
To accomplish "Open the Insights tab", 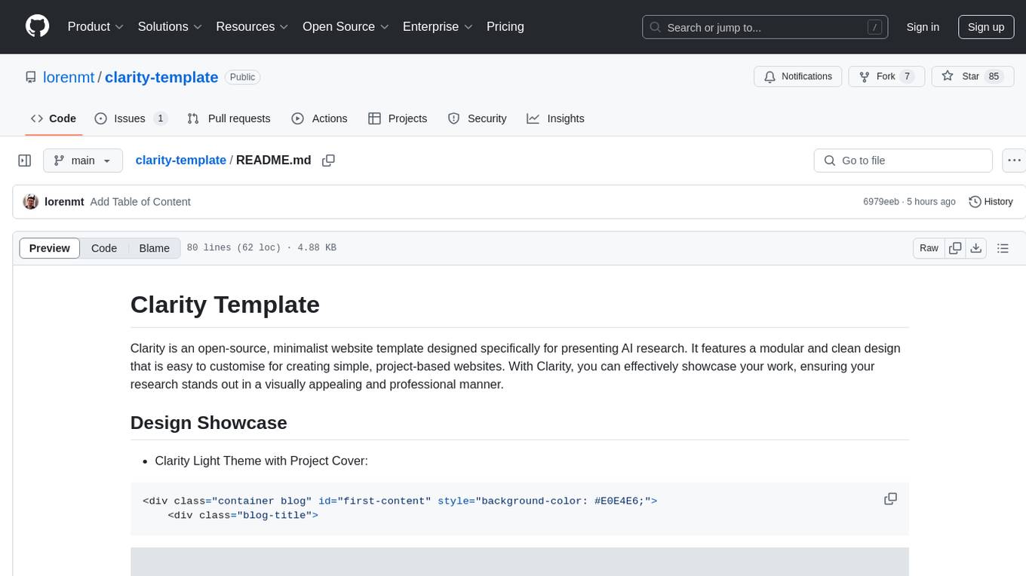I will coord(555,118).
